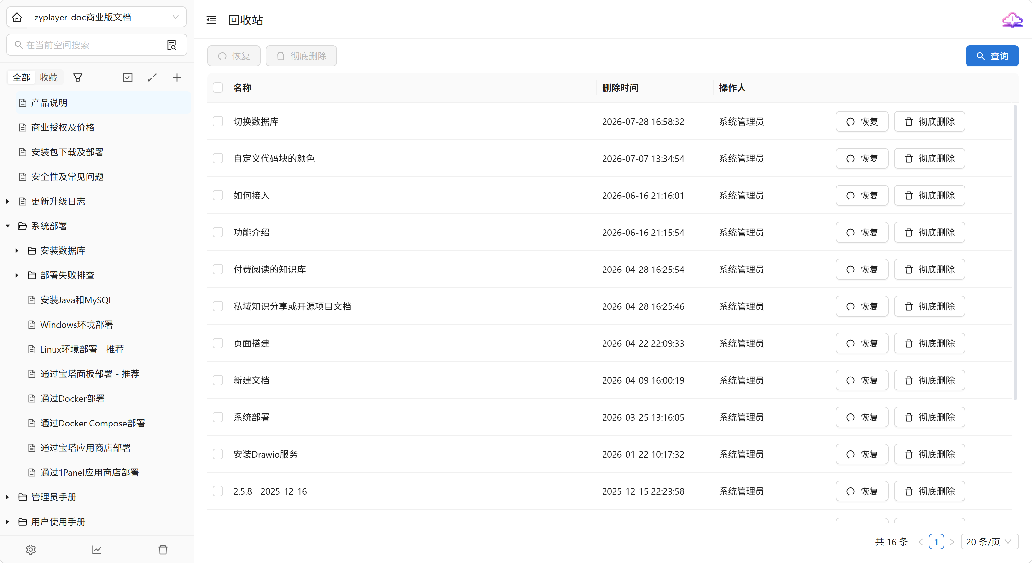Click the 查询 search button
The image size is (1032, 563).
point(992,56)
